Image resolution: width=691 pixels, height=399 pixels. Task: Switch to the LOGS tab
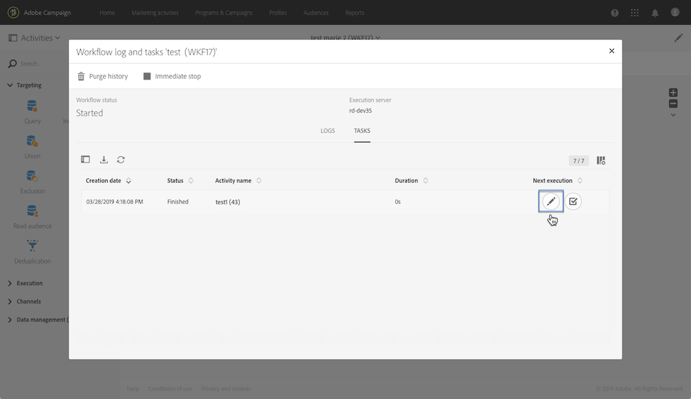pos(328,131)
